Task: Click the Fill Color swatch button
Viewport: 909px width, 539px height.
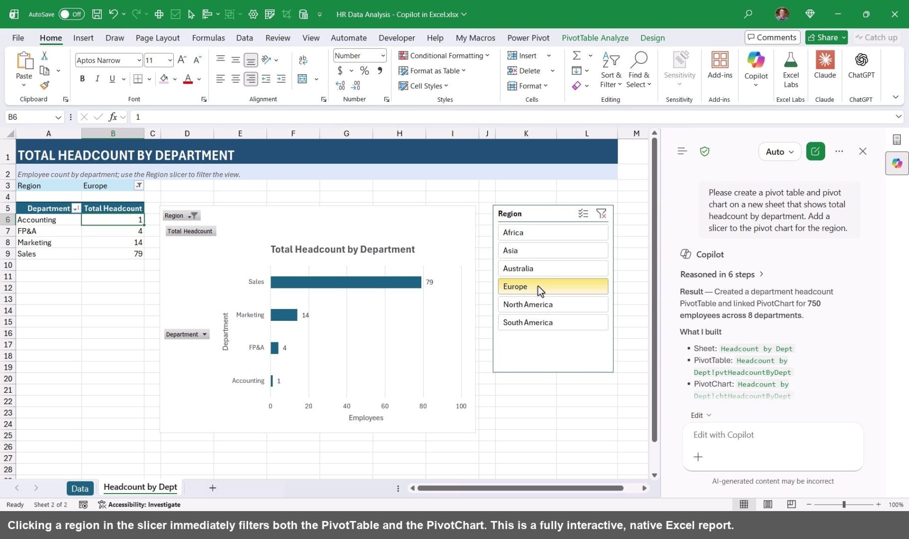Action: [x=164, y=79]
